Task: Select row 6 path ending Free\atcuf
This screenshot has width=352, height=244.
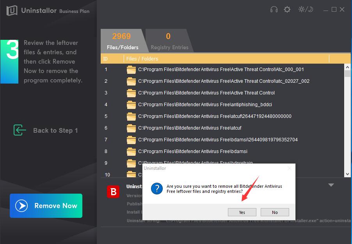Action: [190, 128]
